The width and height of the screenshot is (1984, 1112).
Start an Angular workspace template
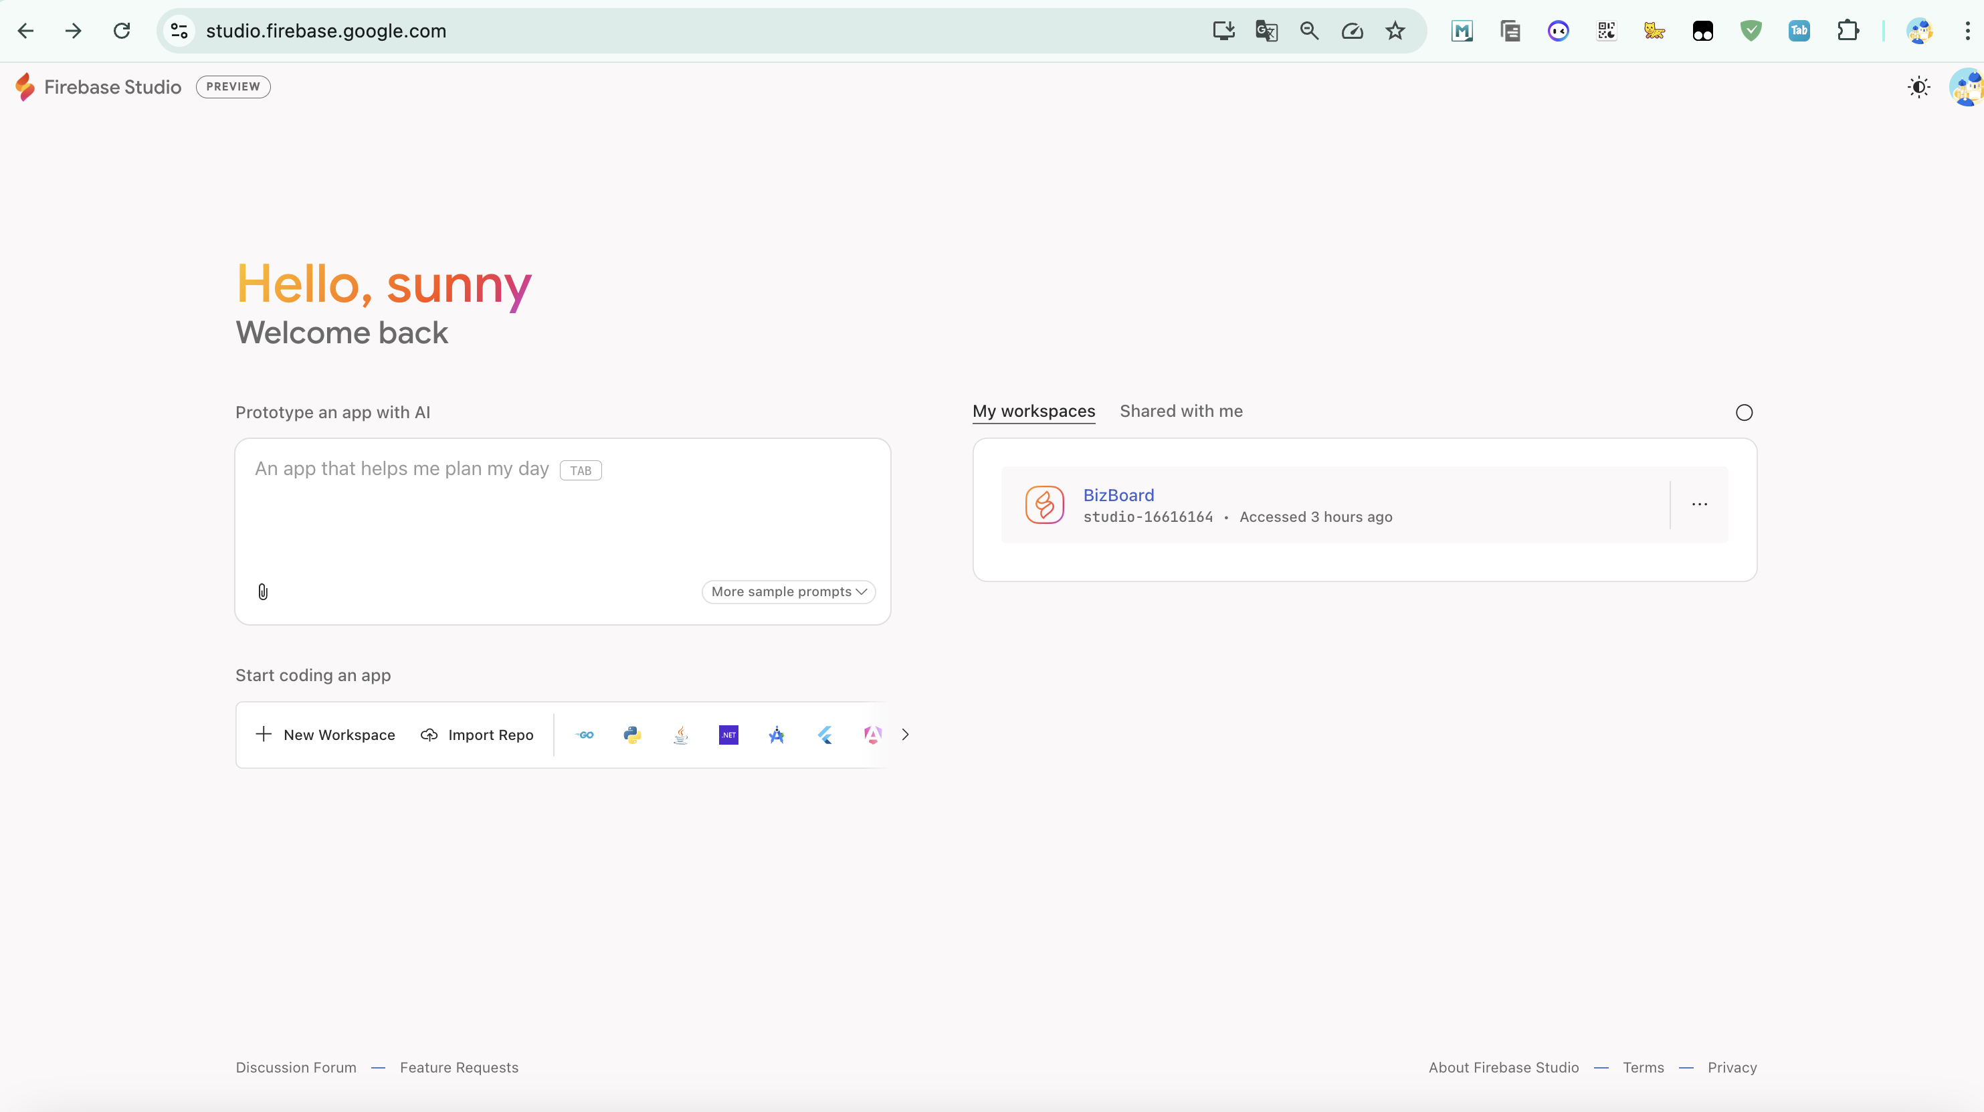coord(873,735)
